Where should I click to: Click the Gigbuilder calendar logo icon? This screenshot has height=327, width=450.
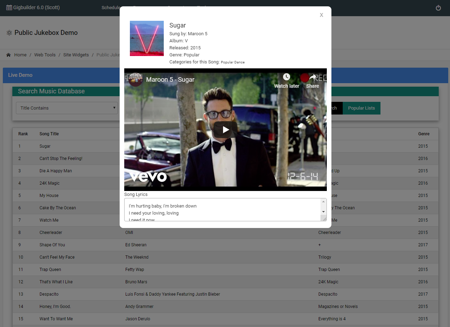(9, 7)
